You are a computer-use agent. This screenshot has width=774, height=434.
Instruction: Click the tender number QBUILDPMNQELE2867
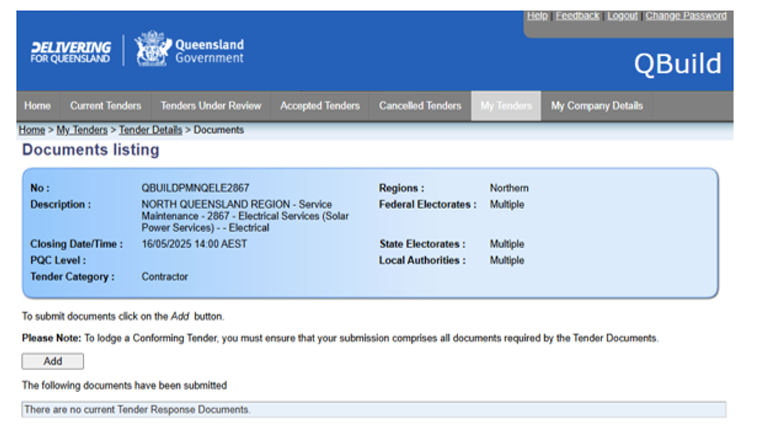(x=195, y=188)
